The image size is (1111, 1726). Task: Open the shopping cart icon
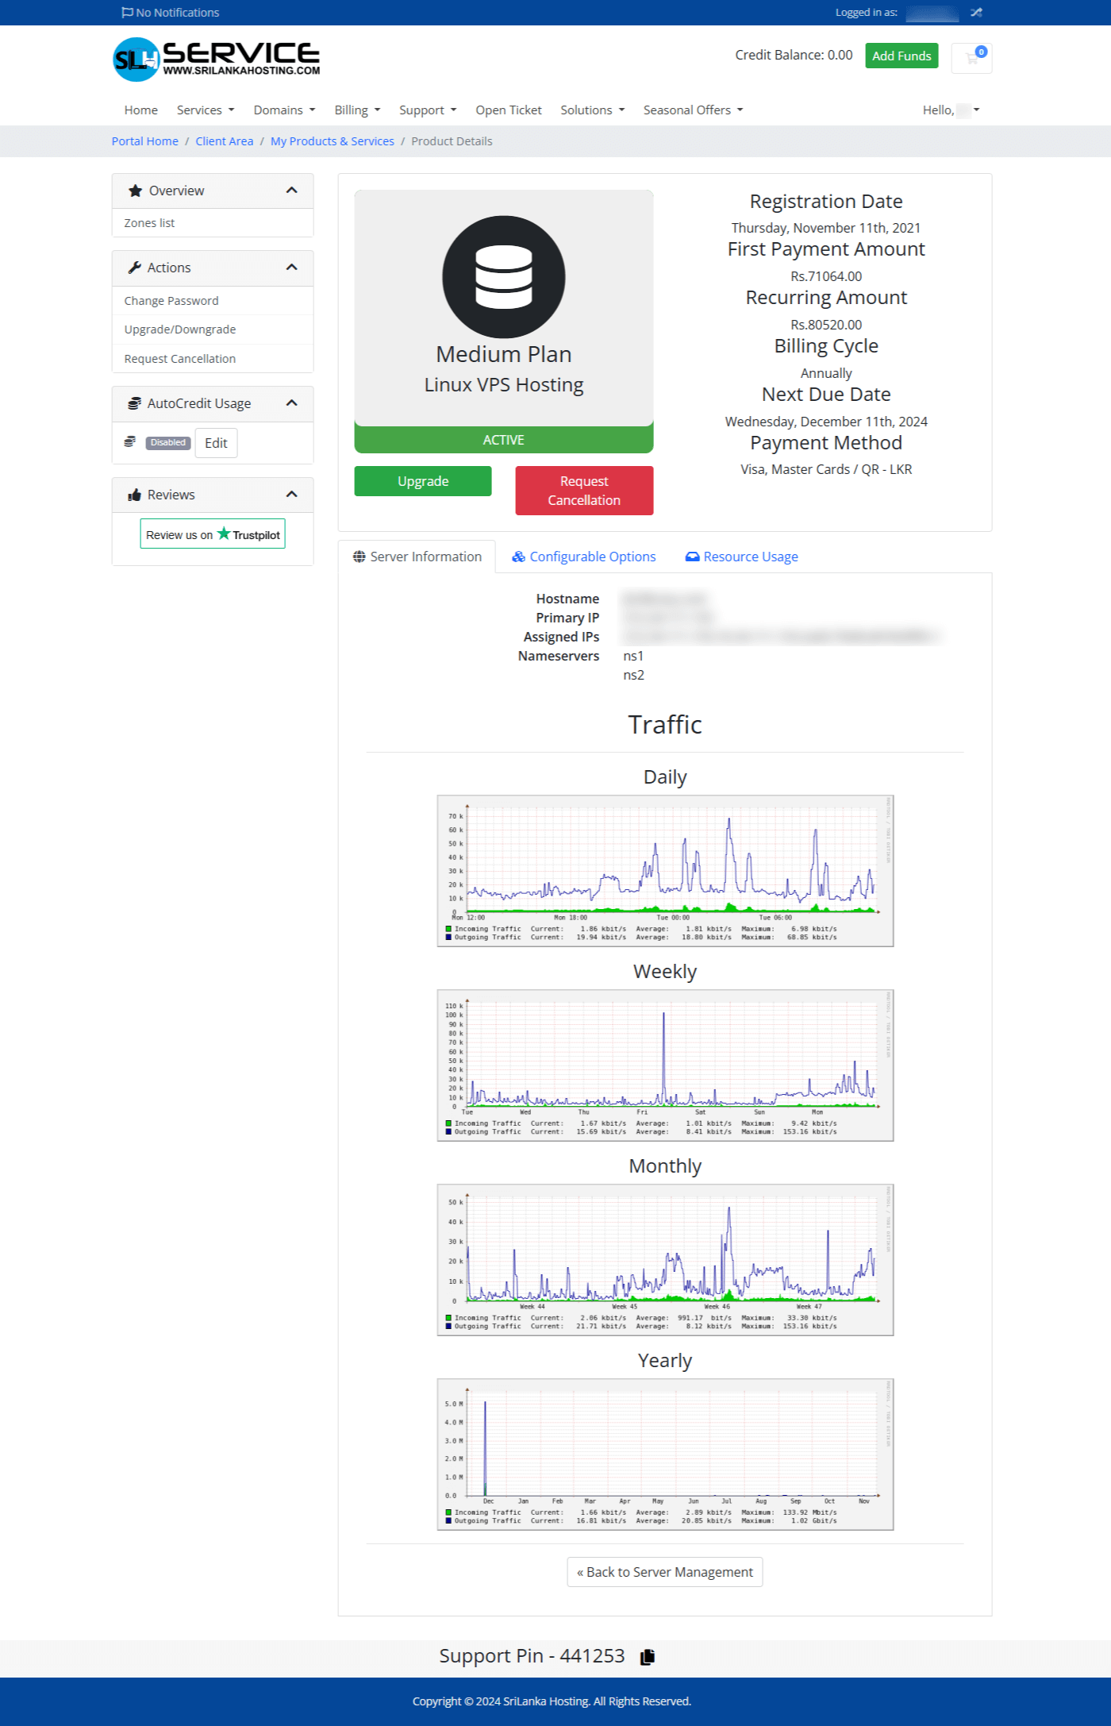[x=971, y=58]
